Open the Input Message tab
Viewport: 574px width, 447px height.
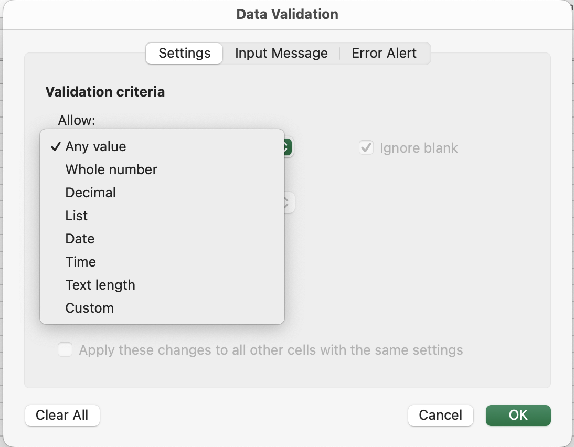(281, 53)
